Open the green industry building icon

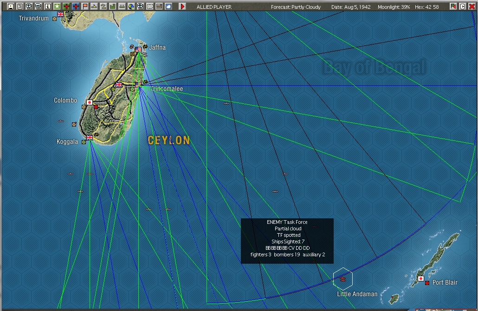coord(112,6)
